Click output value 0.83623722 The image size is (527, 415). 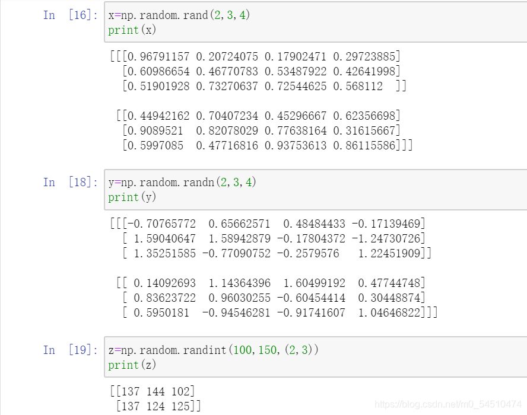(165, 298)
